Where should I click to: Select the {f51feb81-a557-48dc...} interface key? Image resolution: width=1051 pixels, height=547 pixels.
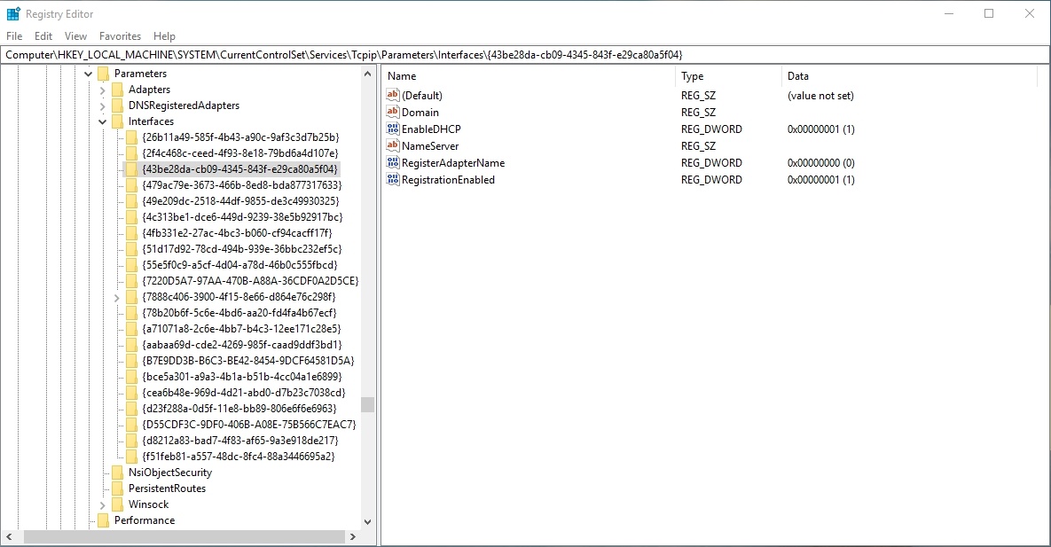[238, 457]
